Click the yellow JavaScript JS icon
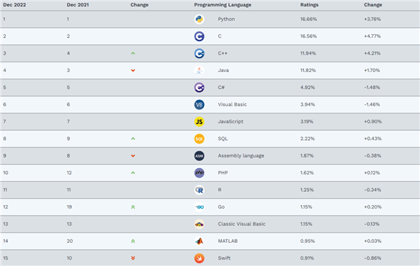 point(199,122)
